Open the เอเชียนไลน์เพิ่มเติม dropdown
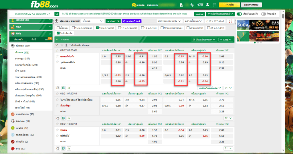The image size is (293, 154). [x=210, y=88]
